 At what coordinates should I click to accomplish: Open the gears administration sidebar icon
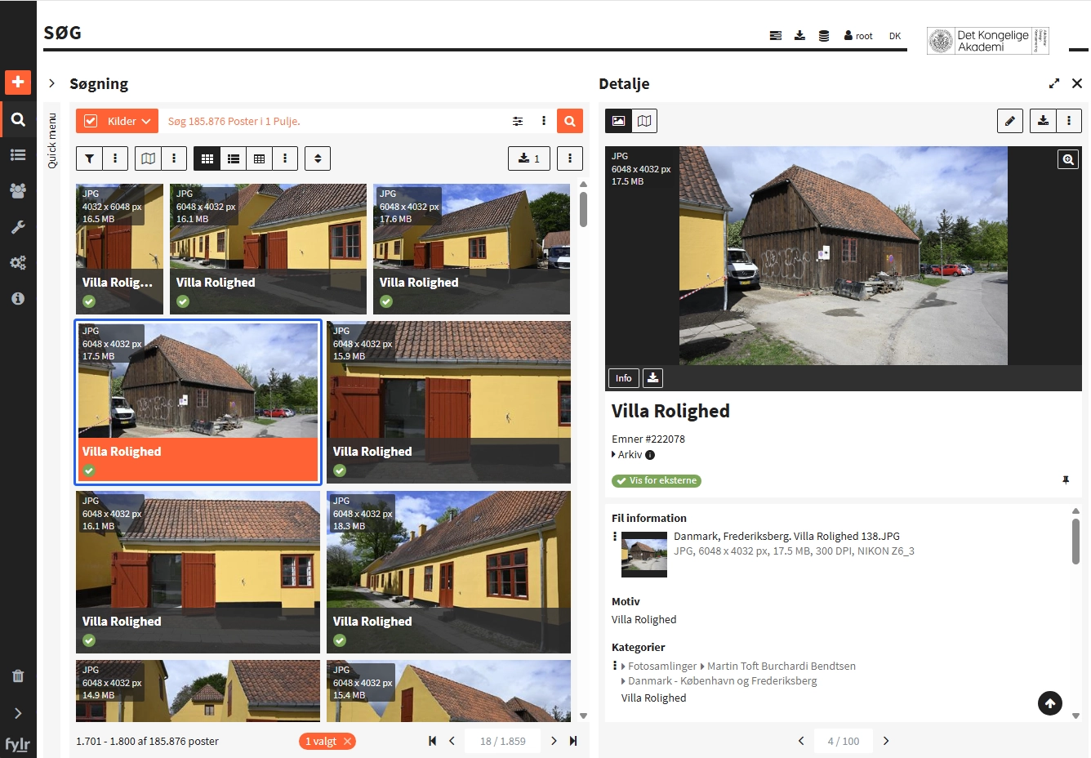(18, 263)
